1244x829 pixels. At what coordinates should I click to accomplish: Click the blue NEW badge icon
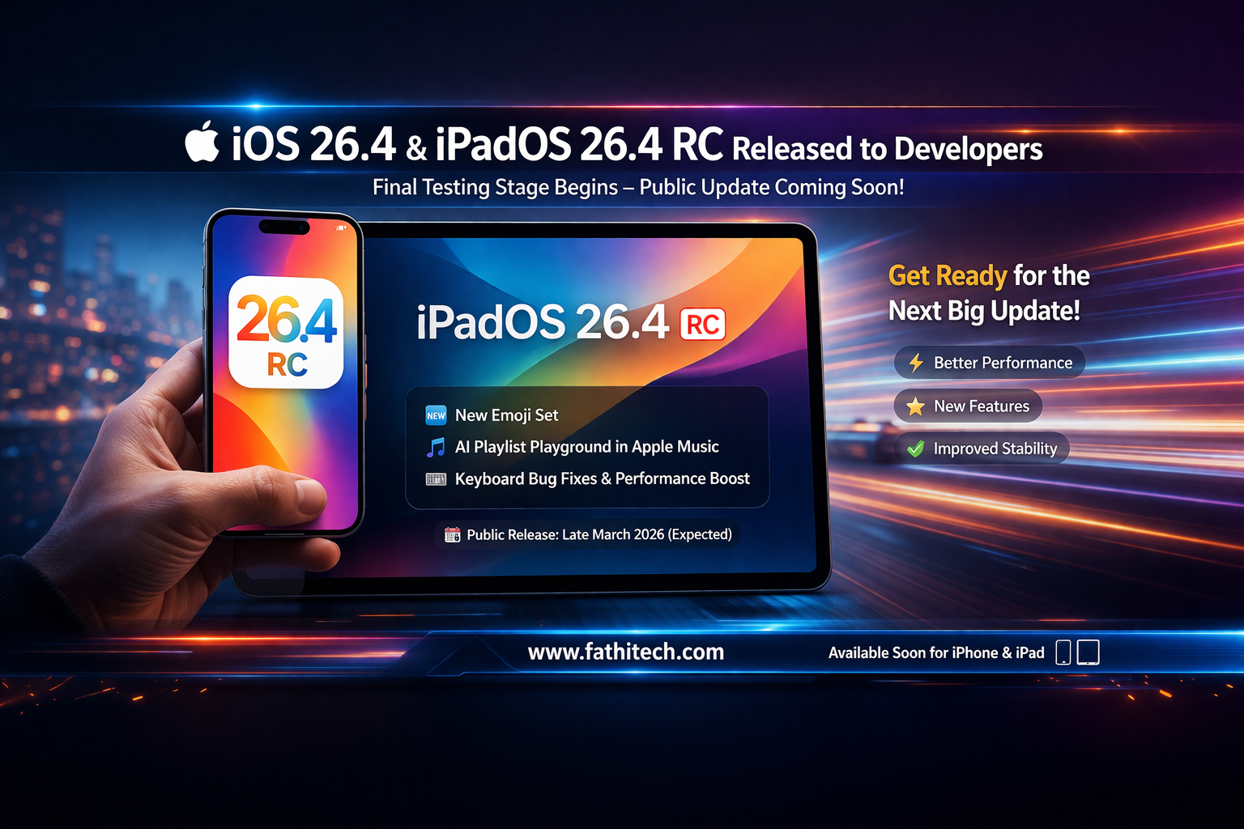(x=436, y=415)
